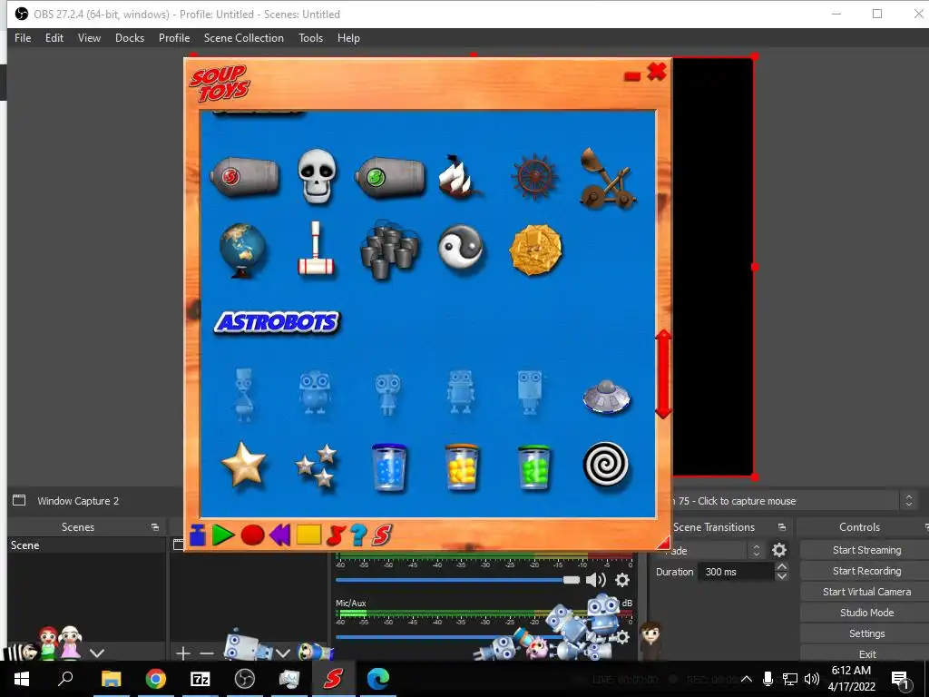
Task: Click the Exit button in Controls
Action: tap(866, 653)
